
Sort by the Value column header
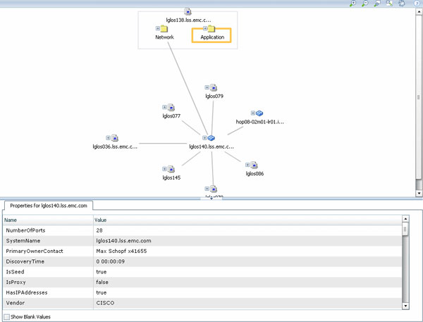tap(247, 220)
